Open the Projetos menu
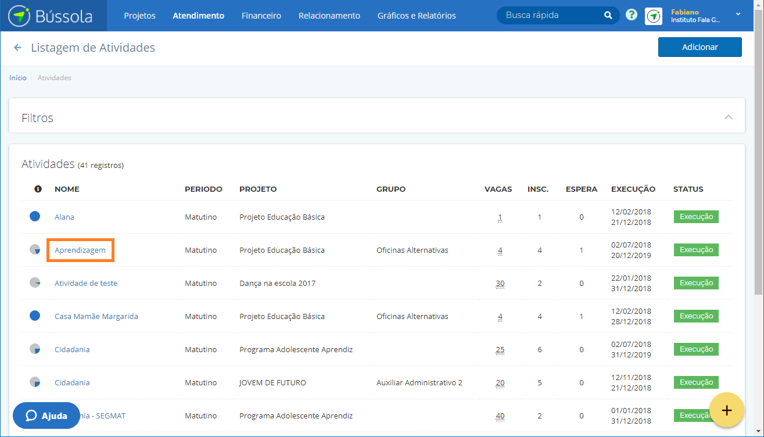Image resolution: width=764 pixels, height=437 pixels. [139, 16]
